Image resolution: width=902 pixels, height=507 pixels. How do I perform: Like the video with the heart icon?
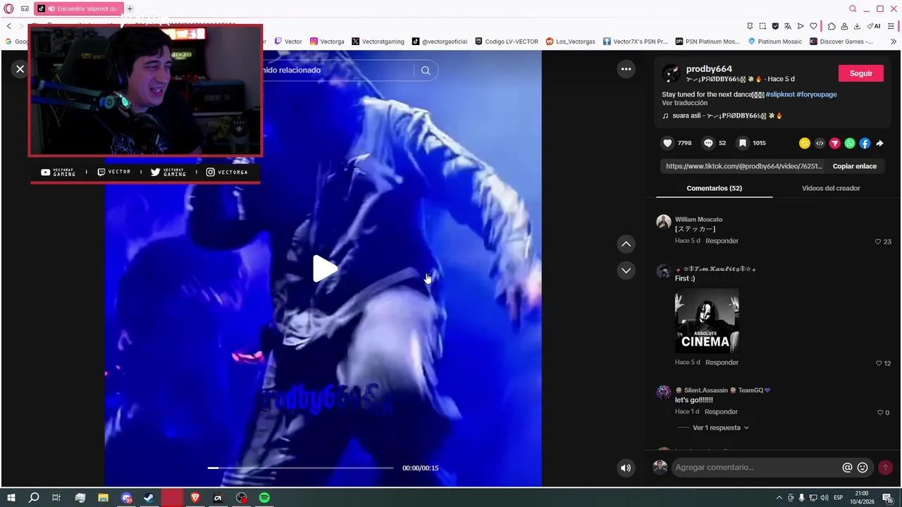[x=667, y=143]
